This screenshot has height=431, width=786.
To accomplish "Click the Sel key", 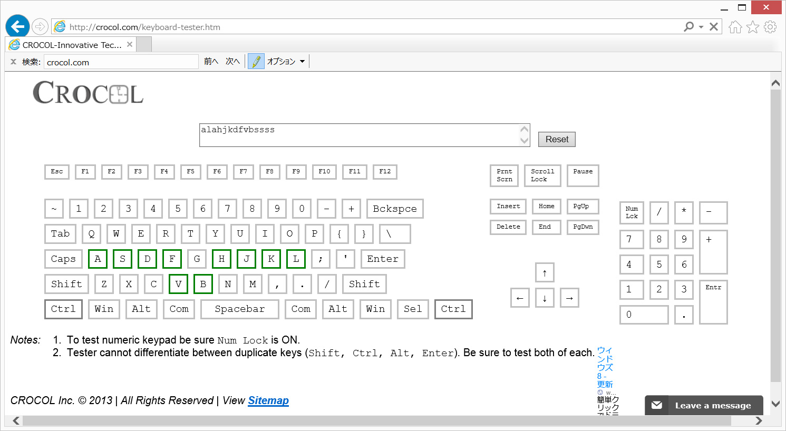I will pos(413,309).
